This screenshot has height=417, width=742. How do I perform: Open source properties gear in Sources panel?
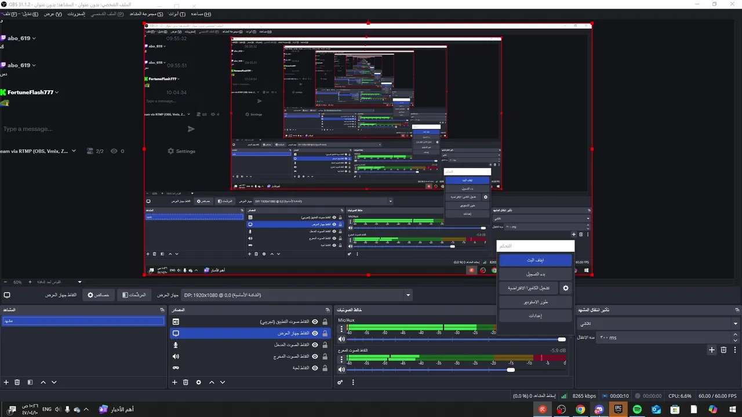(x=199, y=382)
